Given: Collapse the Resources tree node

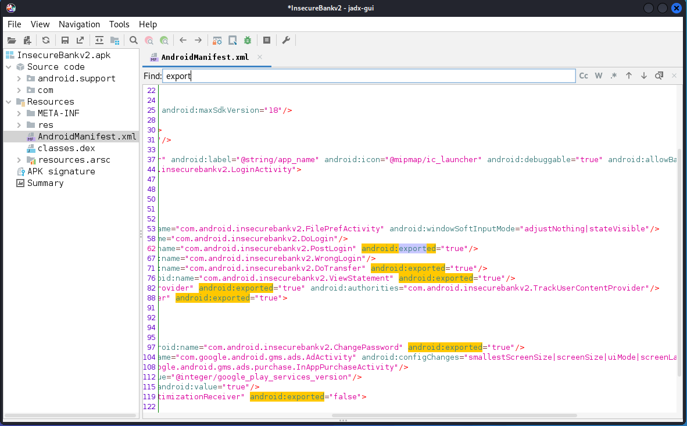Looking at the screenshot, I should coord(9,102).
